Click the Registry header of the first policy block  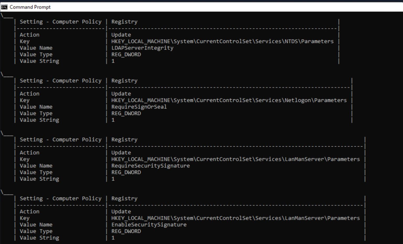(124, 22)
